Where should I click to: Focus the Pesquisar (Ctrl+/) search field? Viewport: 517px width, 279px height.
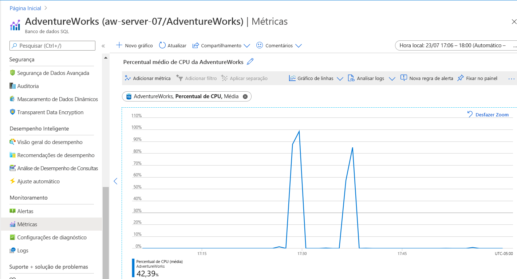[52, 45]
